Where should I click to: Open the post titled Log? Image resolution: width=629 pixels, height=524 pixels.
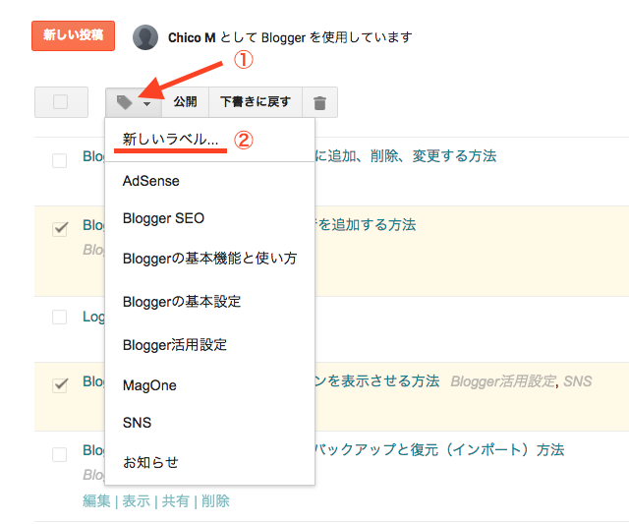[93, 317]
